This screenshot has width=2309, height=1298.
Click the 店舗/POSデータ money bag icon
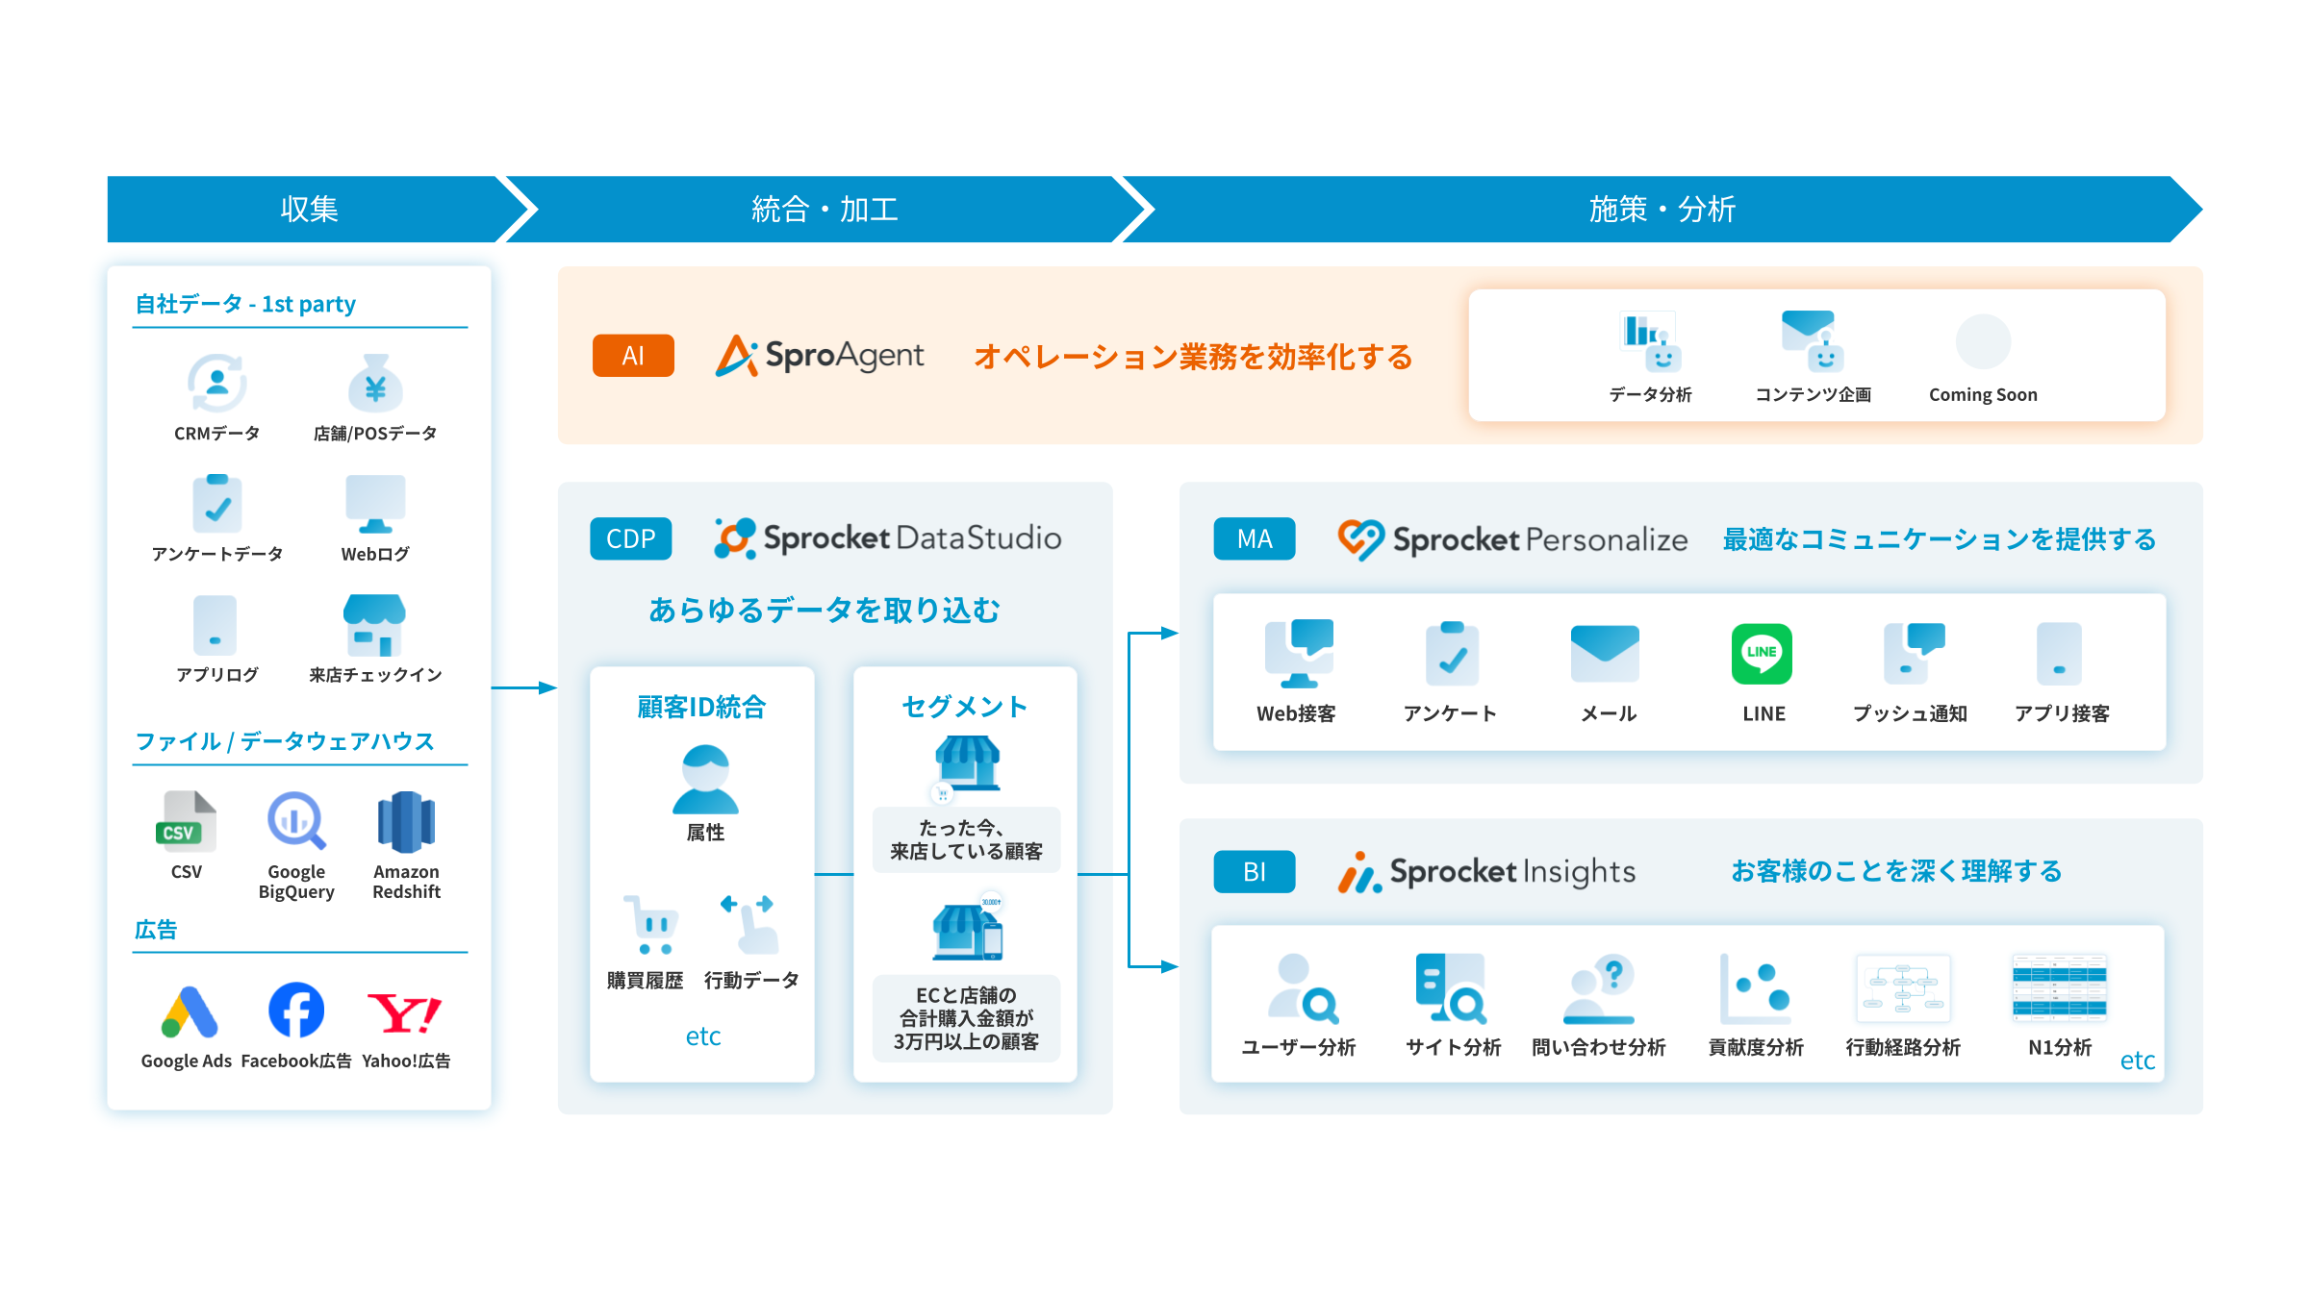375,385
